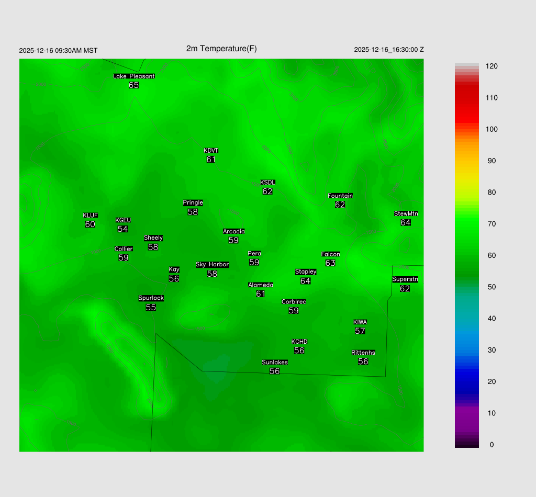
Task: Select the Sky Harbor station label
Action: coord(212,265)
